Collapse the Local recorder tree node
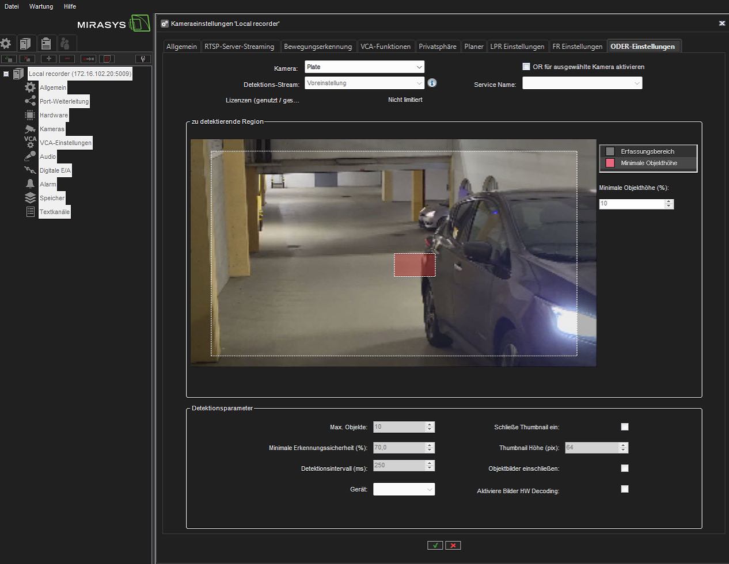This screenshot has width=729, height=564. point(6,74)
